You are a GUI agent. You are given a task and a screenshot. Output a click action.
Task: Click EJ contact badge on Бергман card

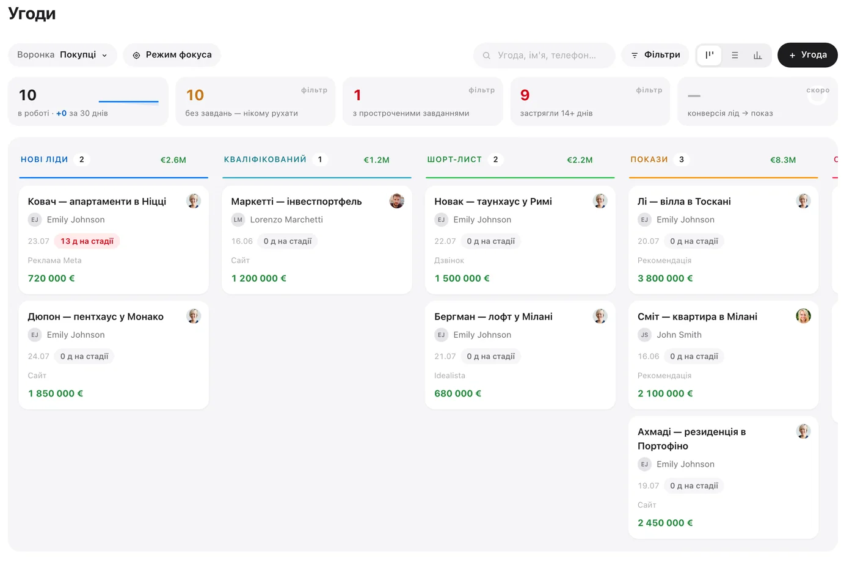(441, 335)
